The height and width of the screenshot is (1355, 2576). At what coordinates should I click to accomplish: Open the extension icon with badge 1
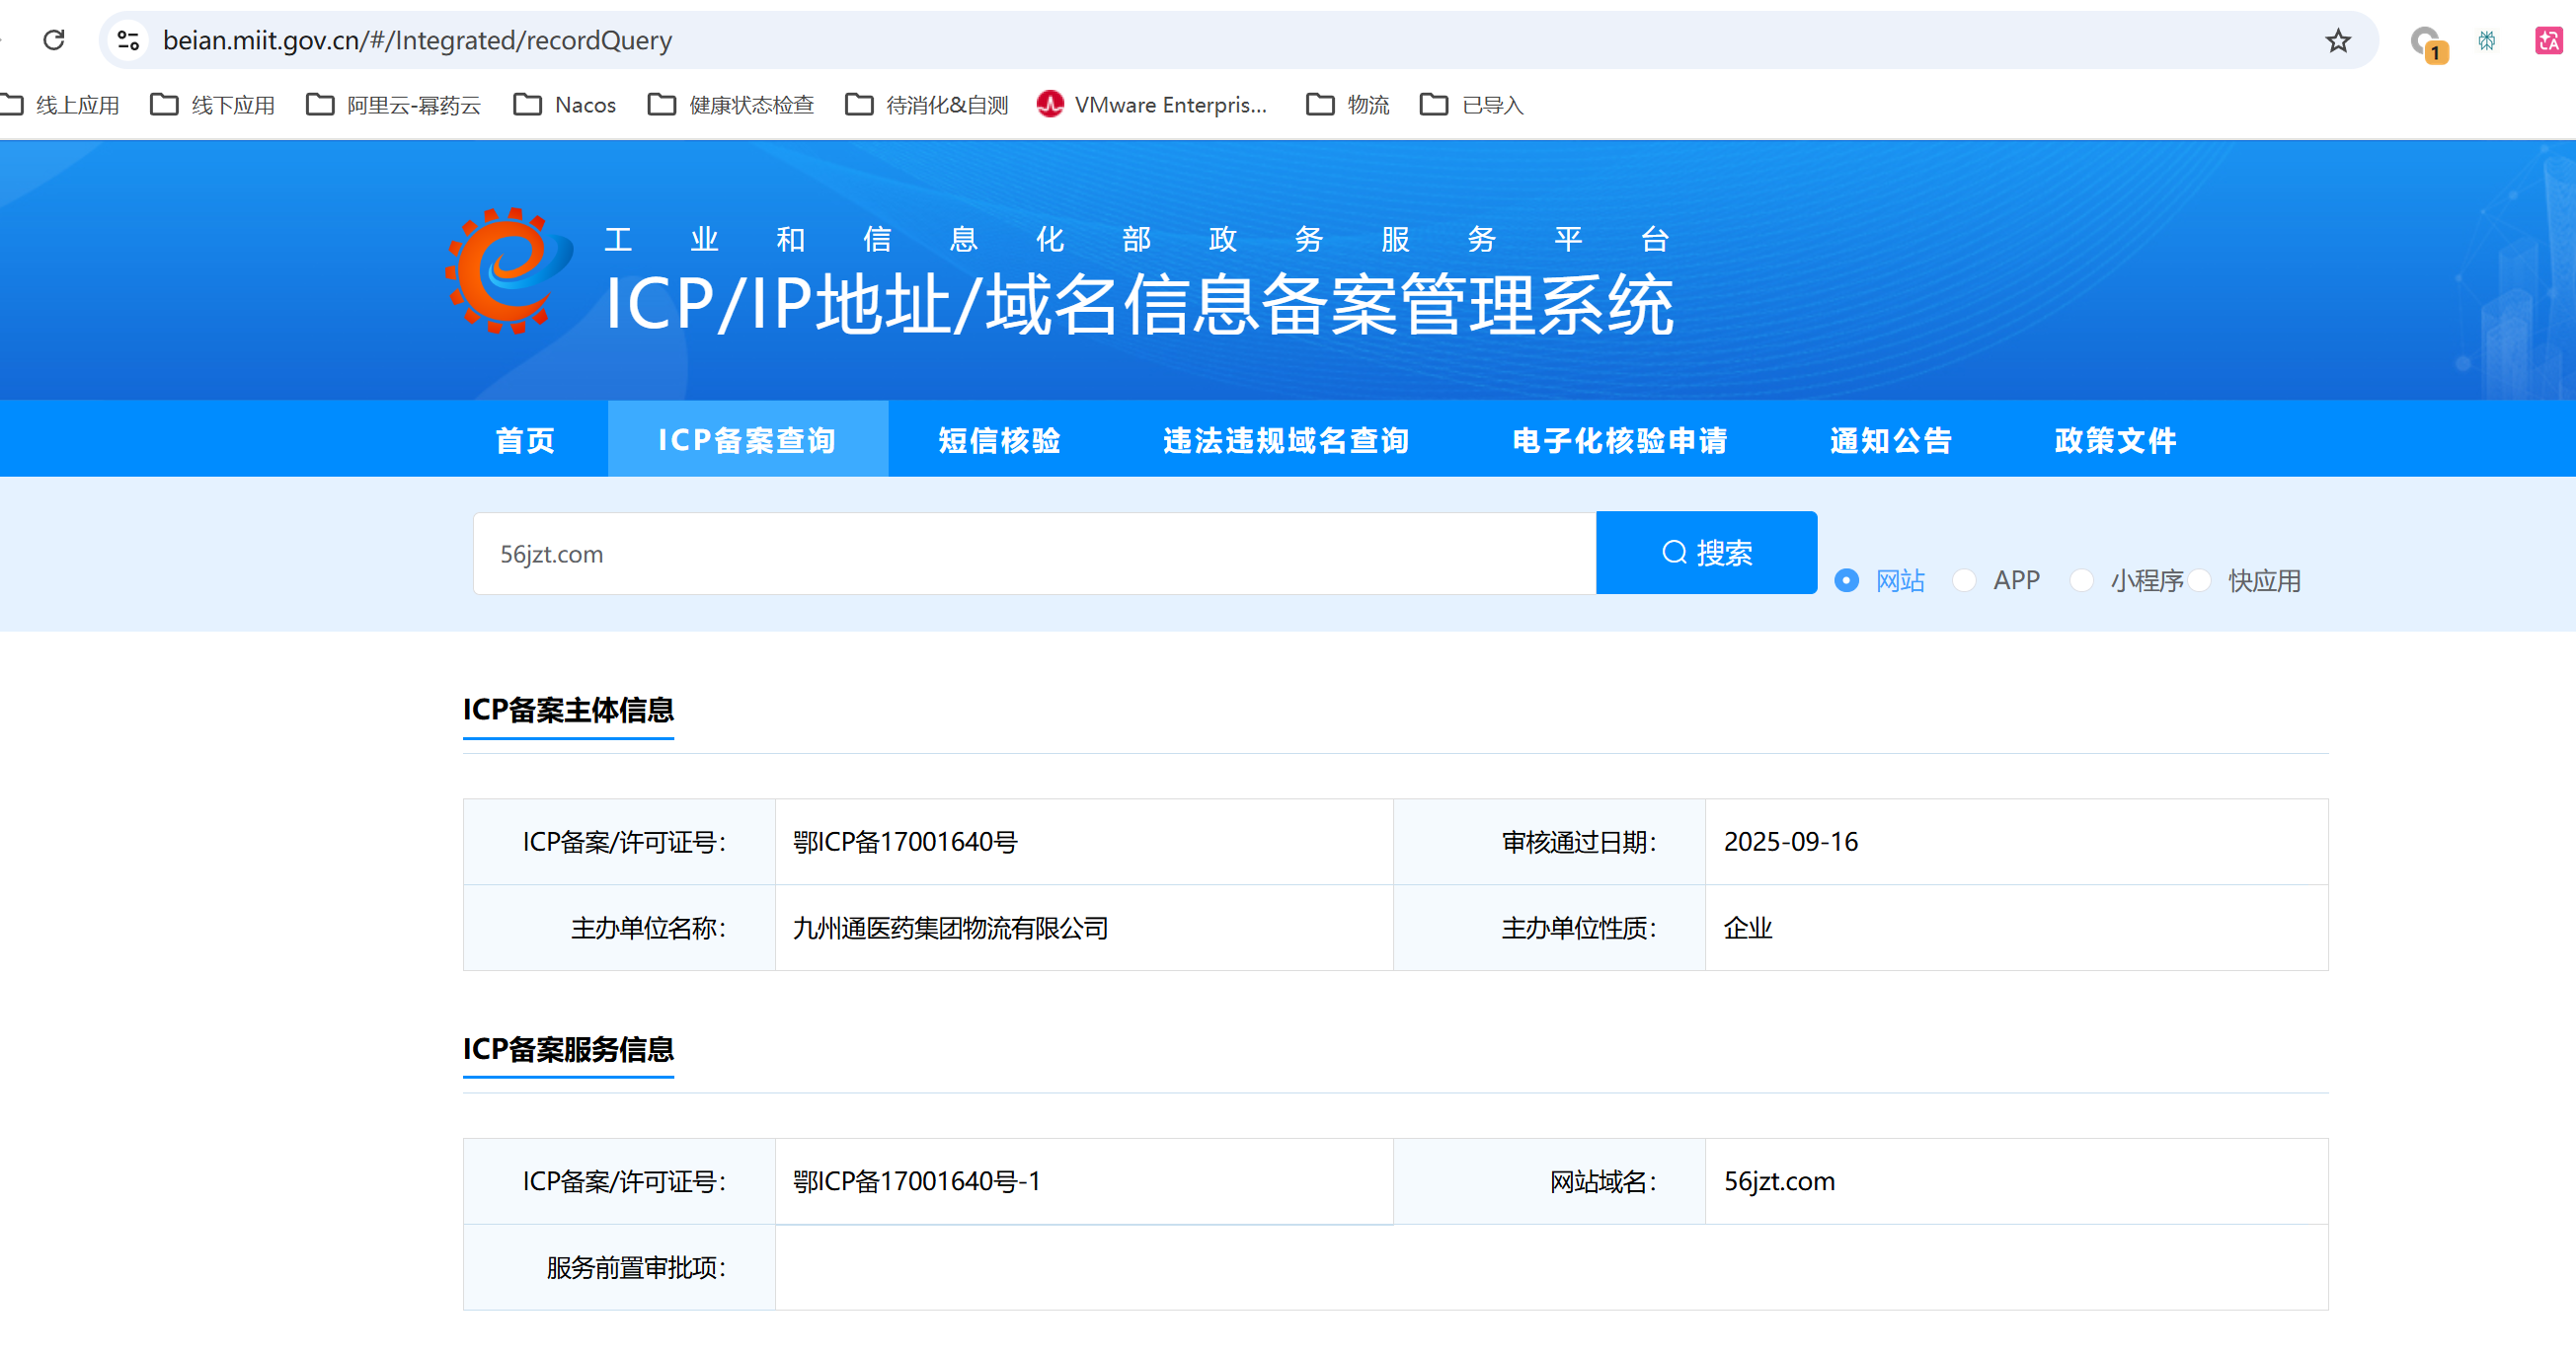[2426, 42]
